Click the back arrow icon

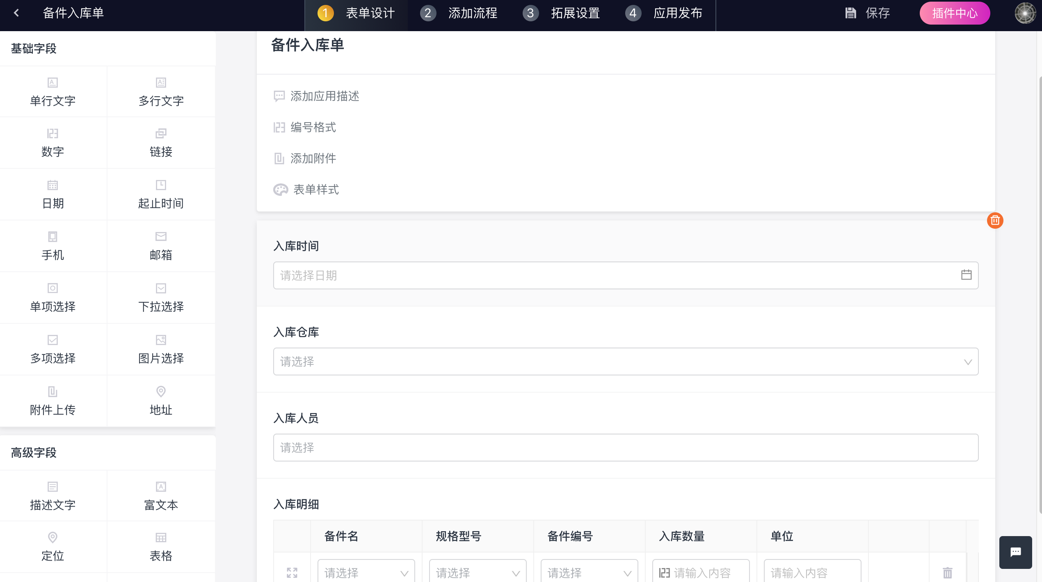(16, 13)
